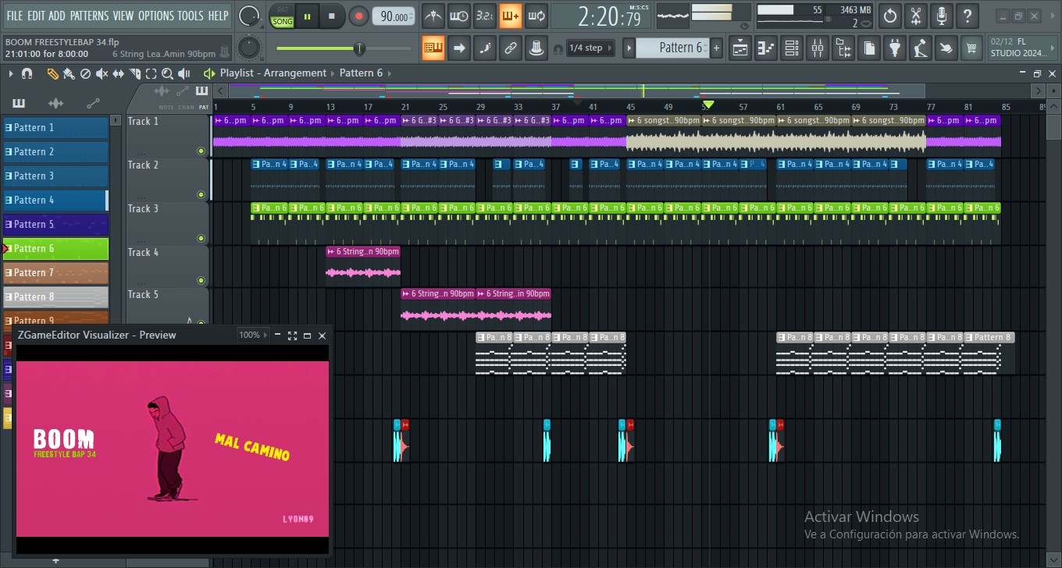Open the 1/4 step snap dropdown

click(x=591, y=48)
